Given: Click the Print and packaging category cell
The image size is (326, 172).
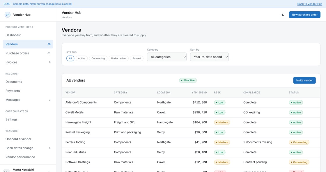Looking at the screenshot, I should (x=127, y=132).
